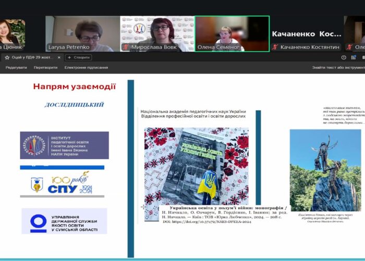Open the 'Редагувати' menu

(x=16, y=67)
